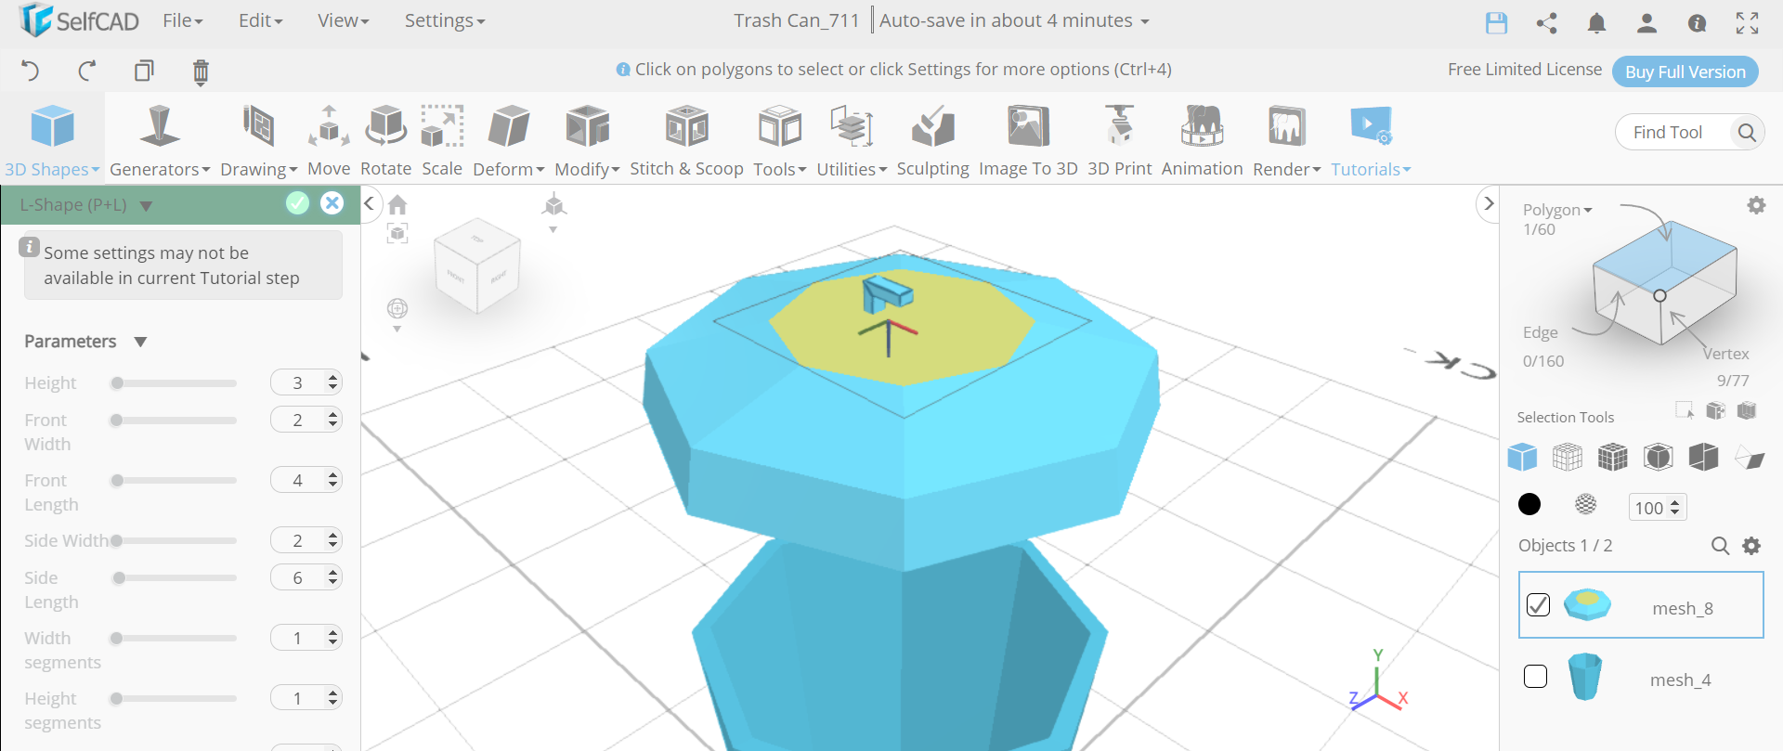Open the notifications bell
The height and width of the screenshot is (751, 1783).
coord(1596,23)
